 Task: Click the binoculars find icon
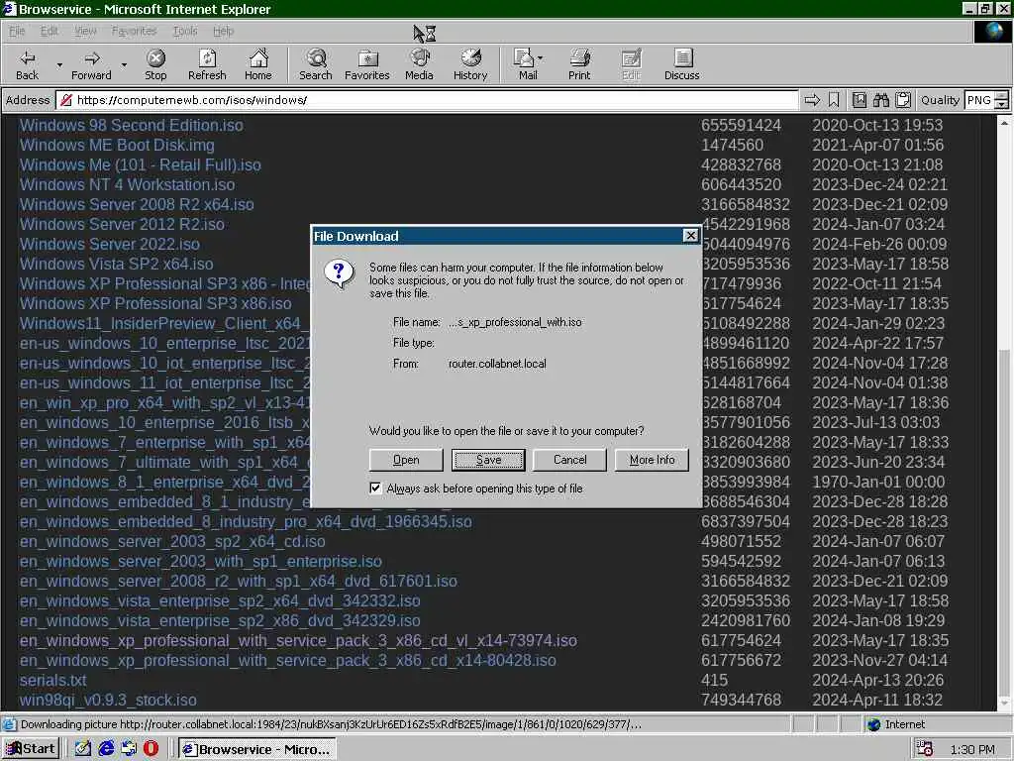coord(880,100)
